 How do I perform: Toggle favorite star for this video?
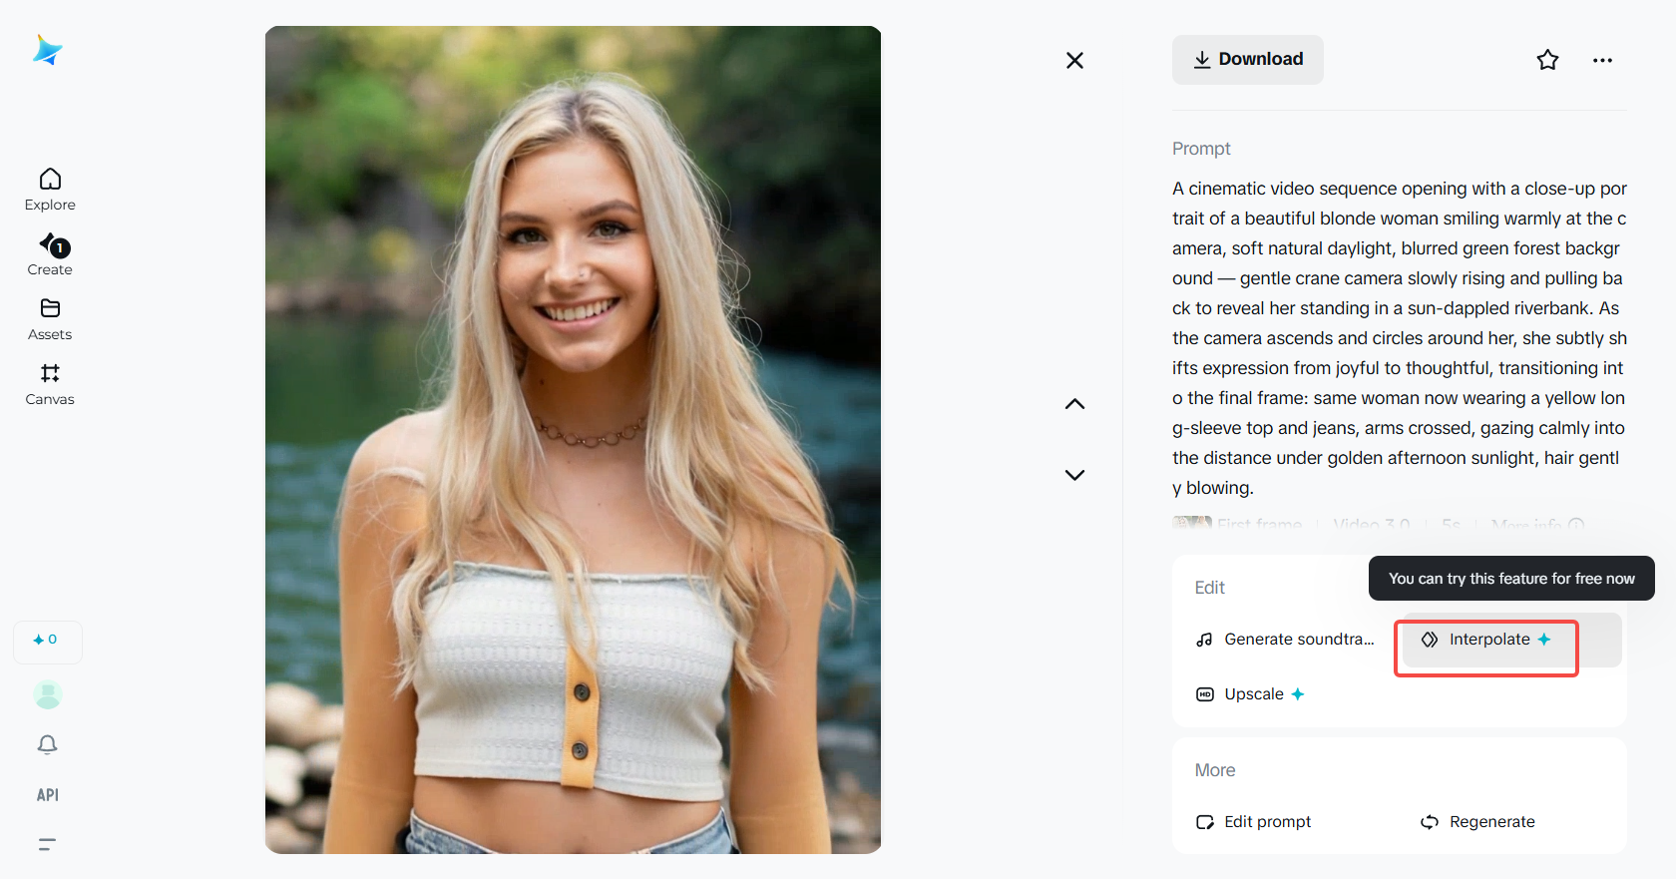coord(1547,60)
